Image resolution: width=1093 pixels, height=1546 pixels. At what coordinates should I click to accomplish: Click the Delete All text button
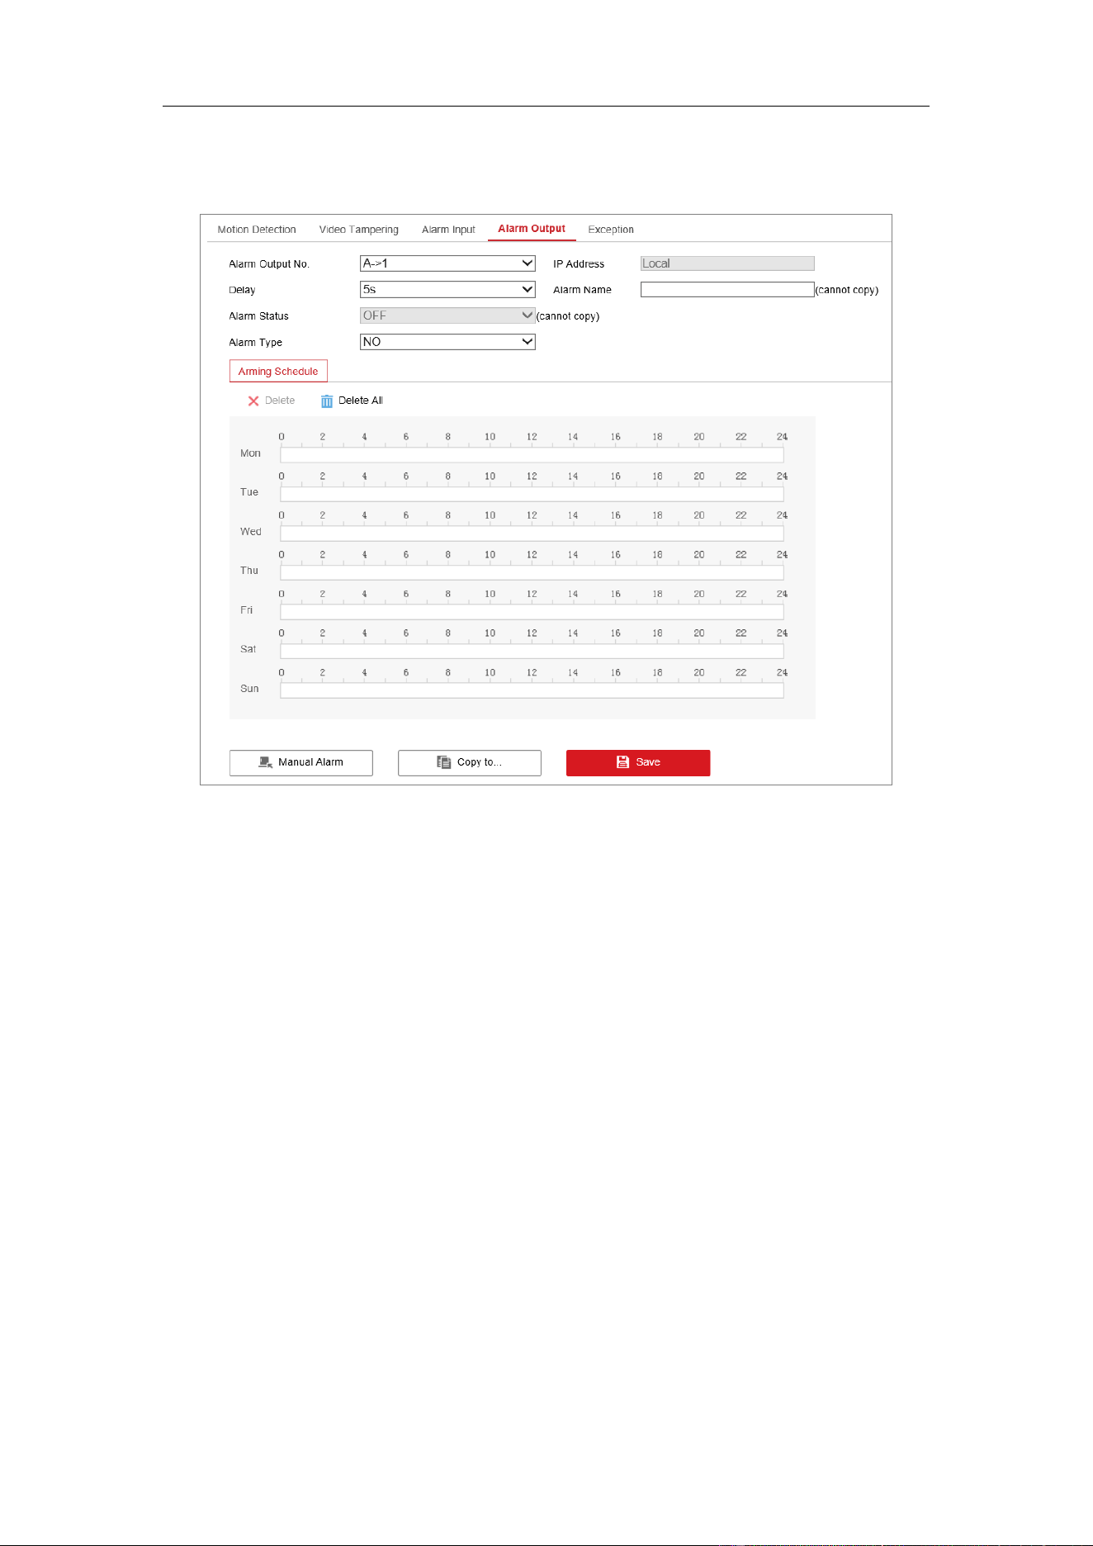[x=361, y=401]
